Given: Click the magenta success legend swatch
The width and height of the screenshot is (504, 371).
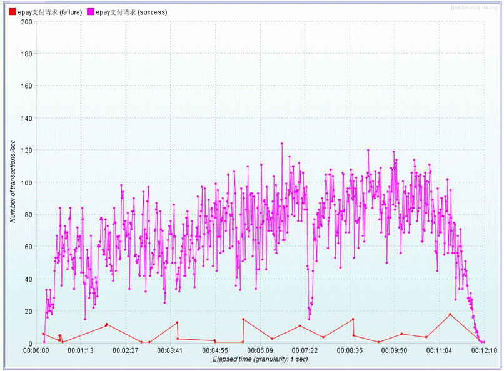Looking at the screenshot, I should tap(91, 12).
